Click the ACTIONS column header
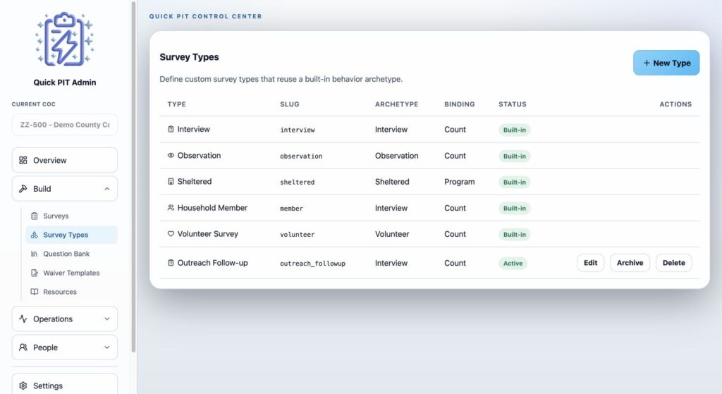Screen dimensions: 722x394 pyautogui.click(x=675, y=104)
